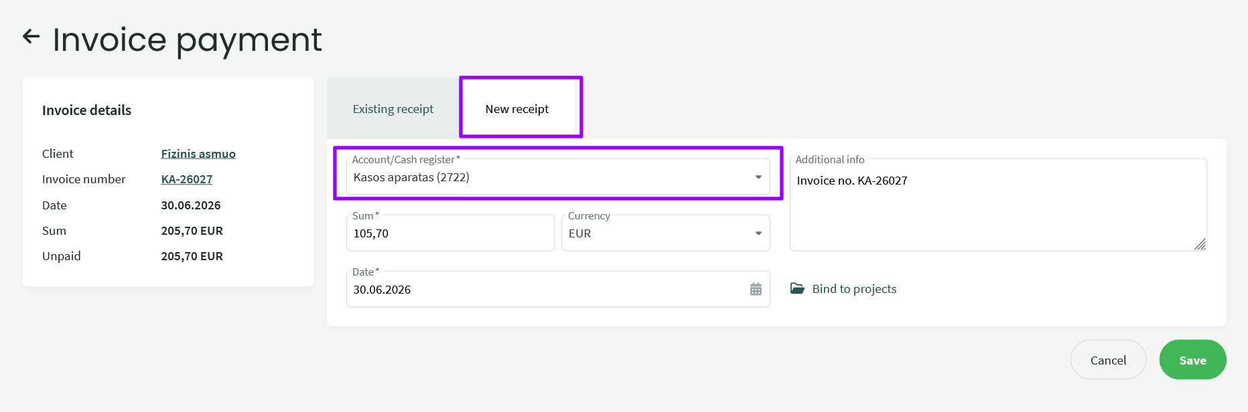Grab the Additional info resize handle
Screen dimensions: 1248x412
point(1200,244)
